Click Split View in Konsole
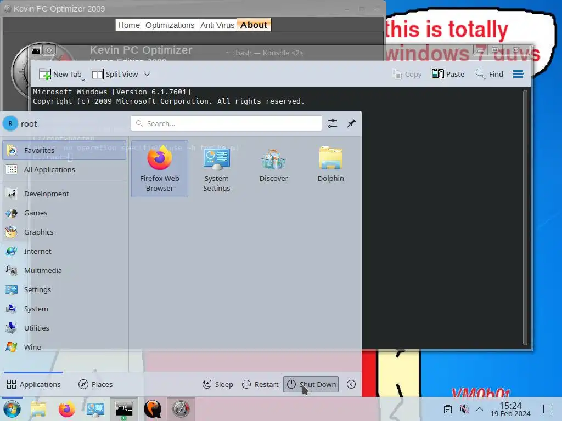Image resolution: width=562 pixels, height=421 pixels. click(115, 74)
